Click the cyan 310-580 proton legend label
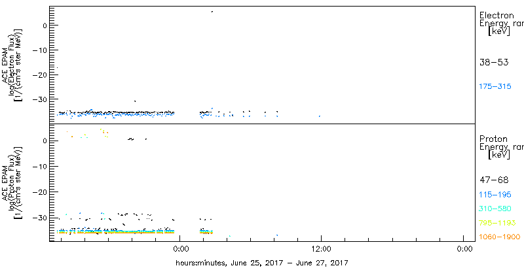Image resolution: width=524 pixels, height=268 pixels. (495, 209)
